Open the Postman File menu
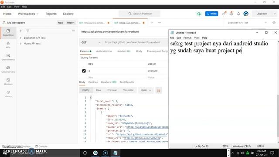The height and width of the screenshot is (157, 279). [3, 7]
